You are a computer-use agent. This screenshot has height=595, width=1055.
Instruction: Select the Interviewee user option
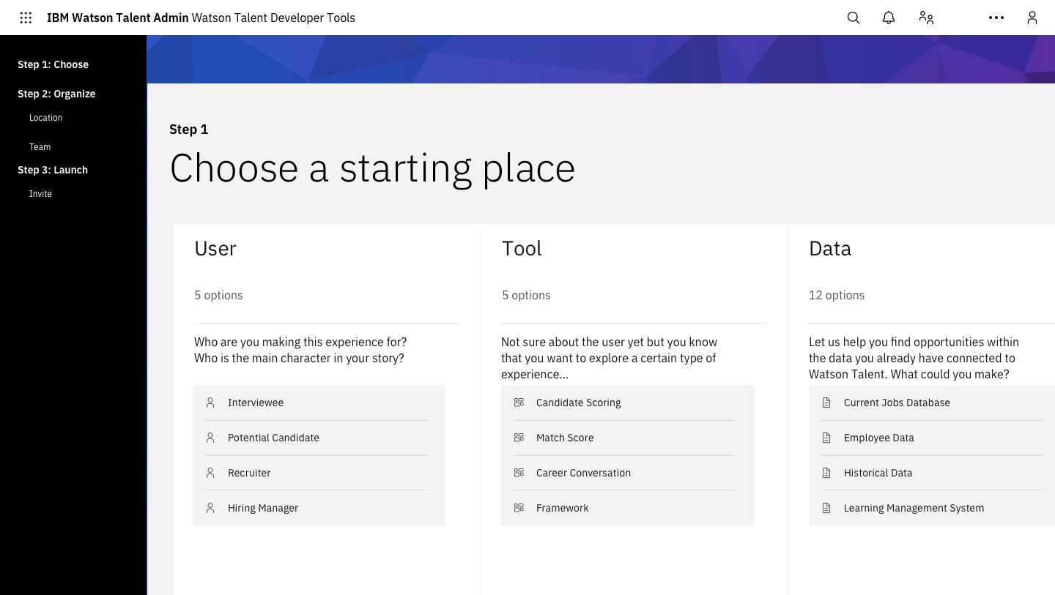tap(319, 403)
